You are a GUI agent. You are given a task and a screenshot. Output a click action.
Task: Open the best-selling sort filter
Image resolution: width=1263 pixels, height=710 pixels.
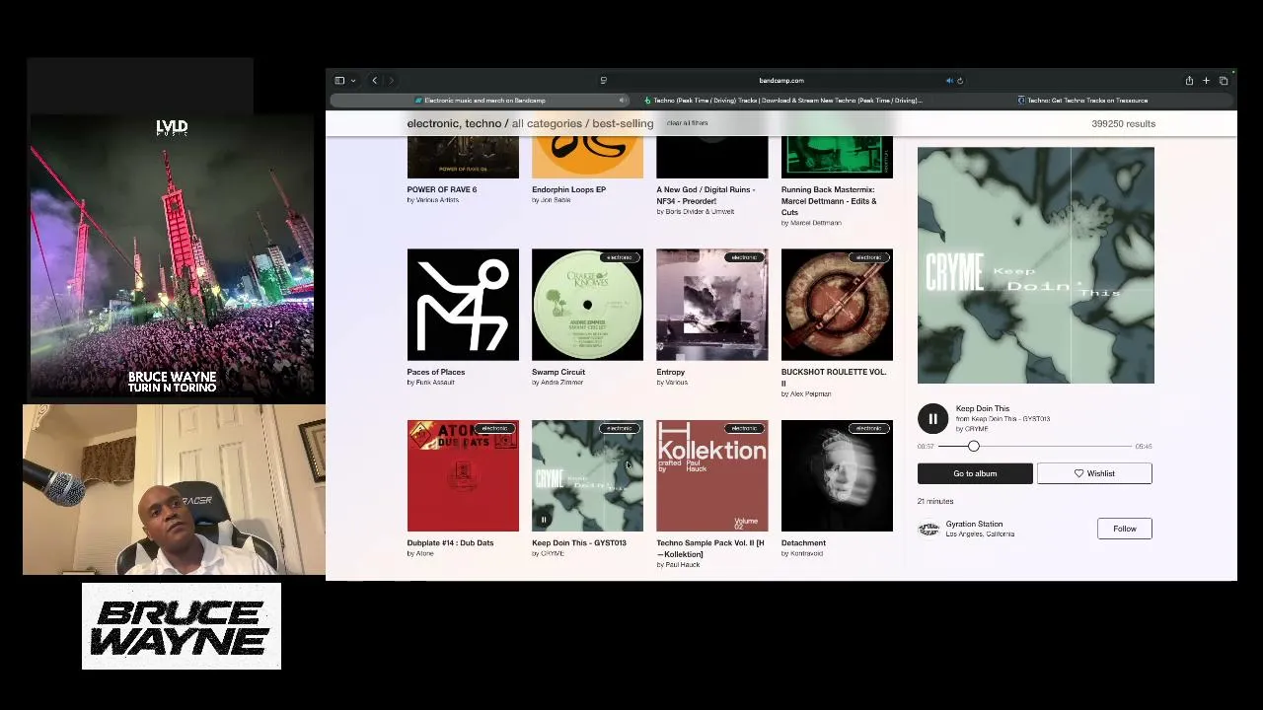coord(623,123)
